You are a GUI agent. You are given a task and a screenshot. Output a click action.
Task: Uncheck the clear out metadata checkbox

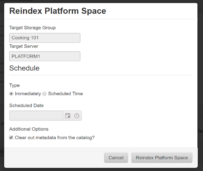pos(11,137)
